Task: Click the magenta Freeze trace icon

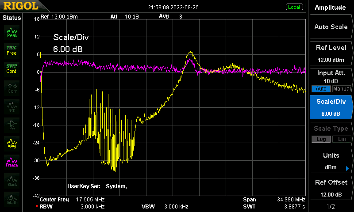Action: pos(12,162)
